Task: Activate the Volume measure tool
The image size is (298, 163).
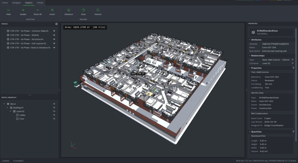Action: coord(98,12)
